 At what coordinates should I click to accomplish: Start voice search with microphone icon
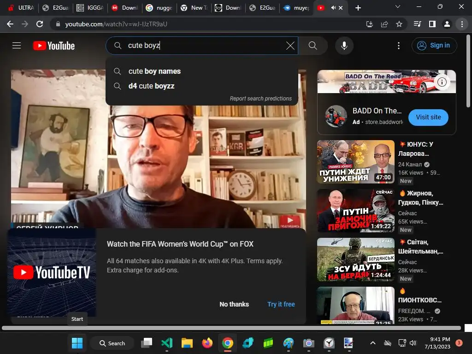pos(344,46)
